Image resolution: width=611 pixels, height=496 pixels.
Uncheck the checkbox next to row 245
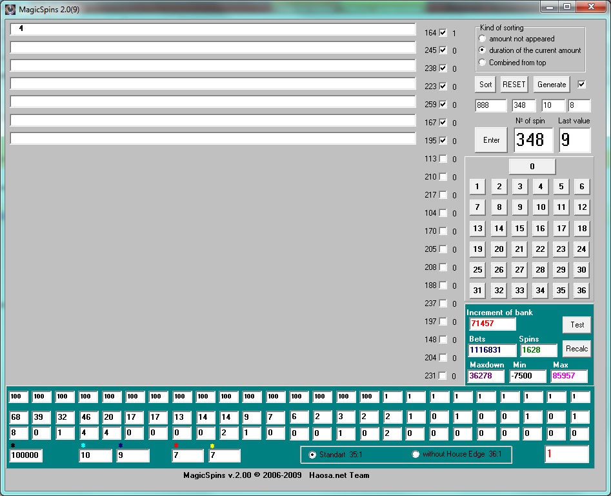click(x=443, y=50)
